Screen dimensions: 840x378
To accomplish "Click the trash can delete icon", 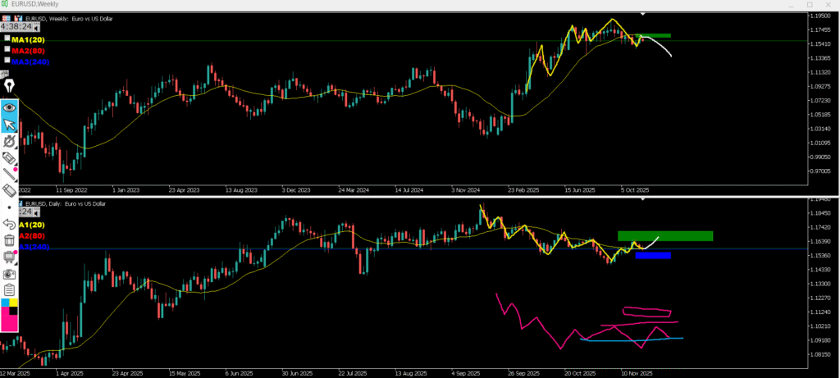I will click(x=10, y=240).
